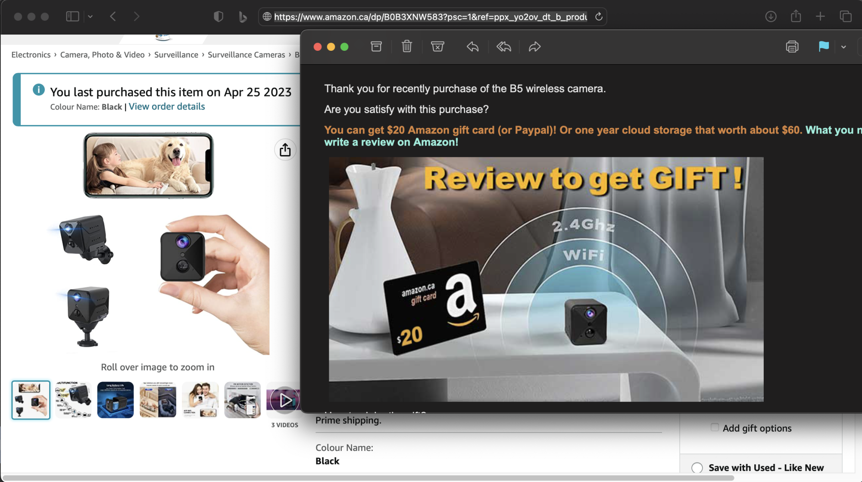Open the flag color dropdown arrow

(x=843, y=47)
